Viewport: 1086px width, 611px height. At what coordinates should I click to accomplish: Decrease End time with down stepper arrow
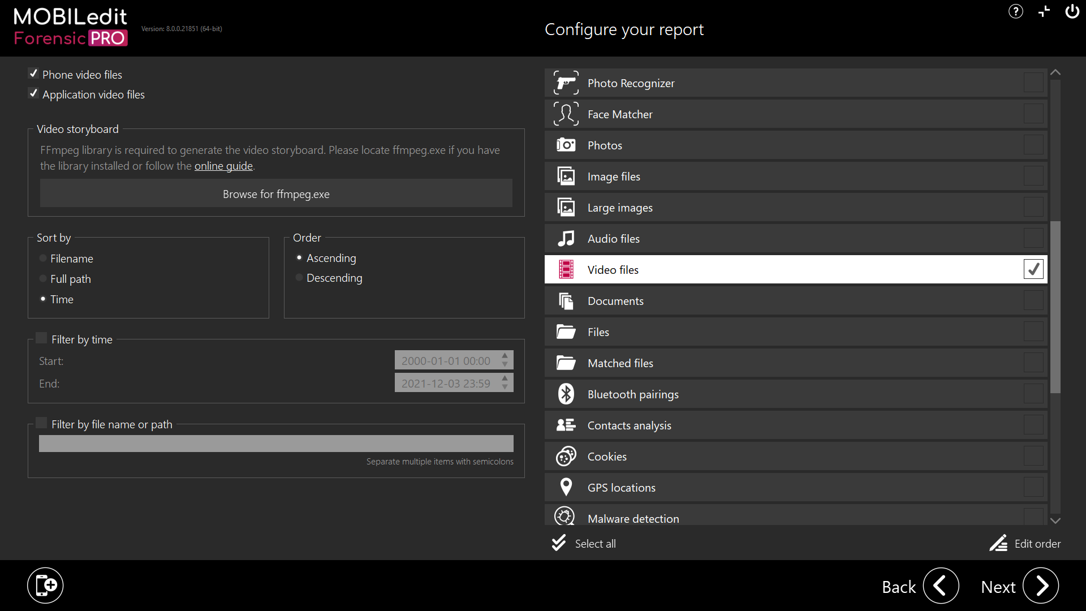coord(505,388)
